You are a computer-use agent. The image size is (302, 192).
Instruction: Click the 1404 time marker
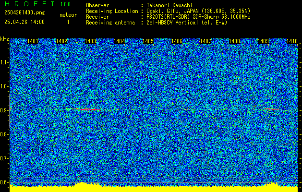click(119, 41)
